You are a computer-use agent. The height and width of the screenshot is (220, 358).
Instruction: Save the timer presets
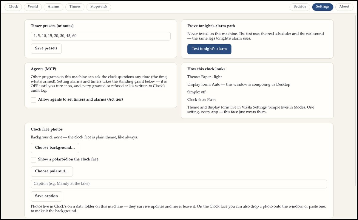[x=46, y=49]
